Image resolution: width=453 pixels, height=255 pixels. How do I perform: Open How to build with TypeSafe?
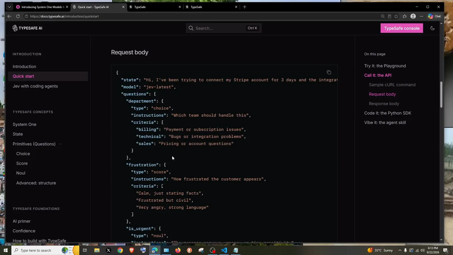(x=39, y=241)
